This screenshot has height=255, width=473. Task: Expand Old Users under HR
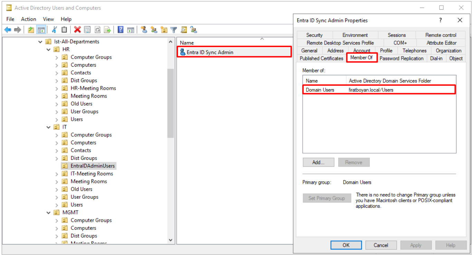click(57, 104)
